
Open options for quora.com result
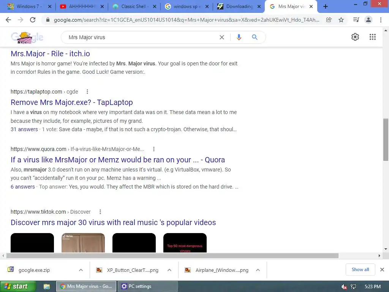(154, 149)
